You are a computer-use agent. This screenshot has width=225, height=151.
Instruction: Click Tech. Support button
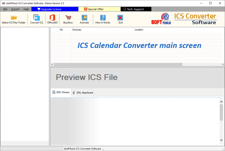pyautogui.click(x=136, y=9)
